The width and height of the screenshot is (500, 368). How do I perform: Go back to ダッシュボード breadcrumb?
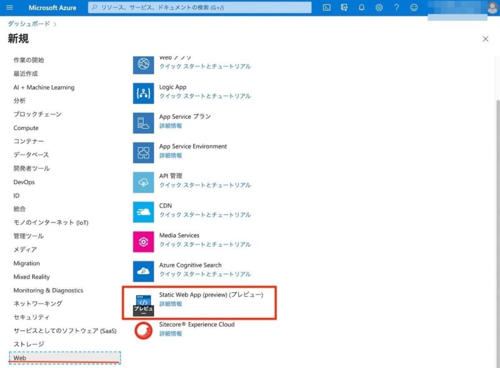click(x=29, y=24)
